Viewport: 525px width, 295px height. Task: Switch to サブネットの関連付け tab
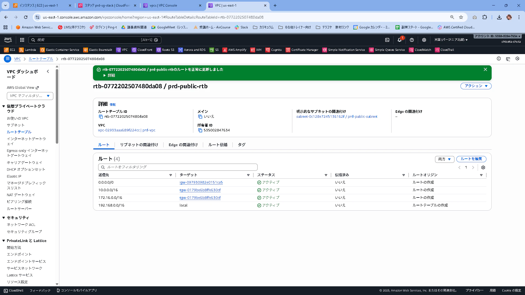click(139, 145)
